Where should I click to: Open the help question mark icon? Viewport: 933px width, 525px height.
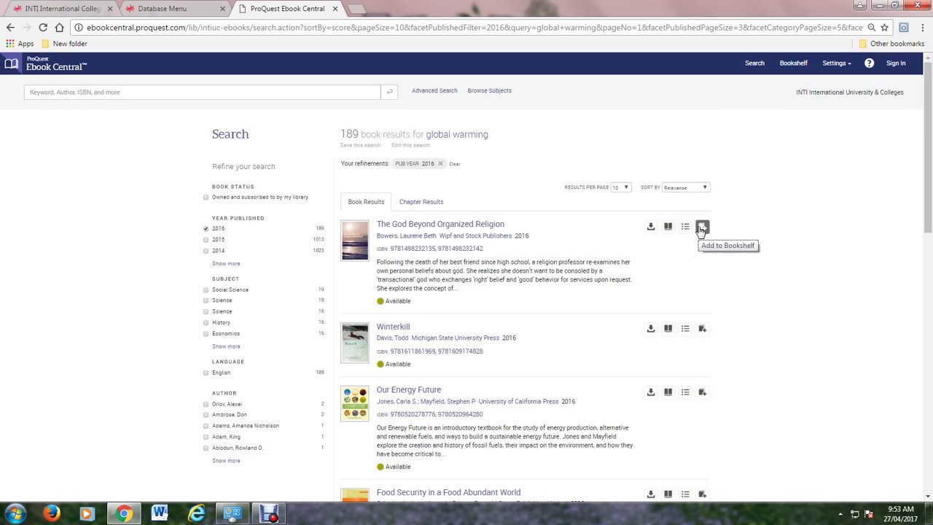[x=869, y=63]
